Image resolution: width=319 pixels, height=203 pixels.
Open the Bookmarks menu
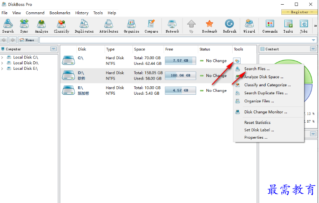pos(60,13)
